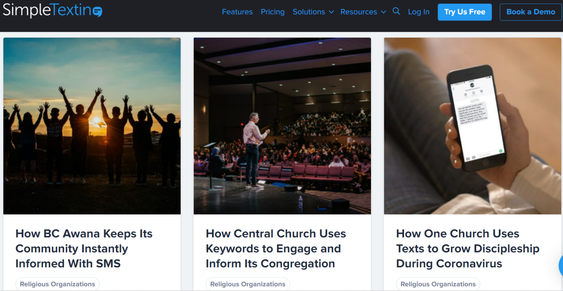Click the sunset worship thumbnail image
Screen dimensions: 563x291
92,125
